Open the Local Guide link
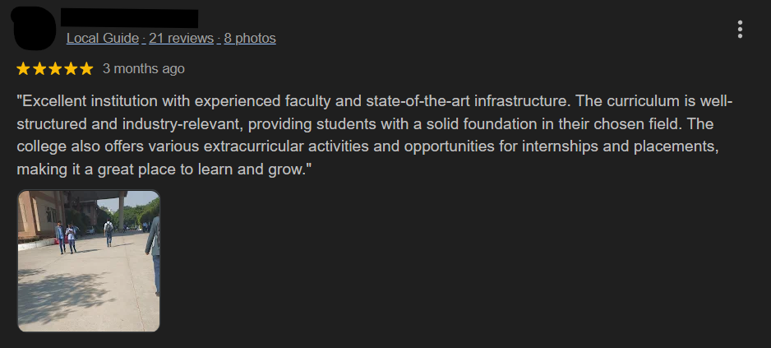The height and width of the screenshot is (348, 771). (103, 38)
